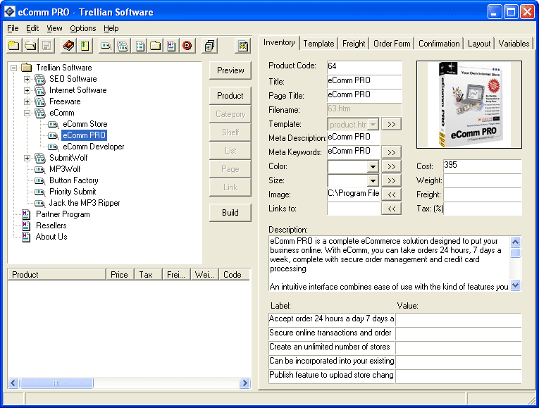Click the Trellian Software folder icon in tree
This screenshot has width=539, height=408.
(x=27, y=68)
